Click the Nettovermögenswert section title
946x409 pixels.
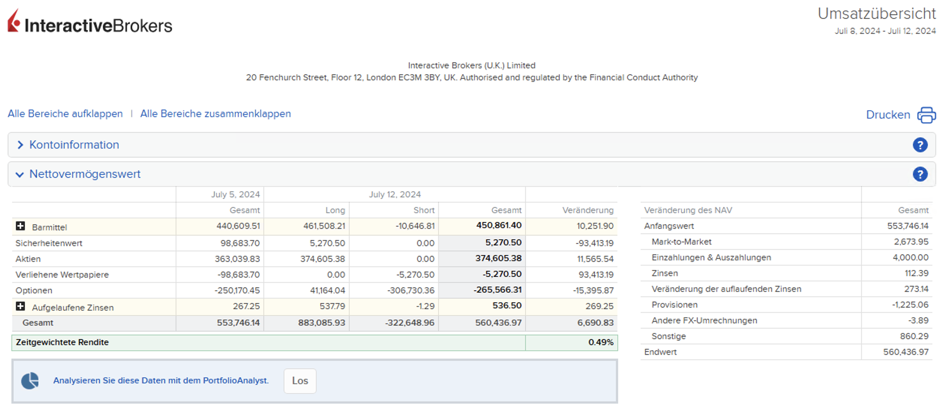85,174
